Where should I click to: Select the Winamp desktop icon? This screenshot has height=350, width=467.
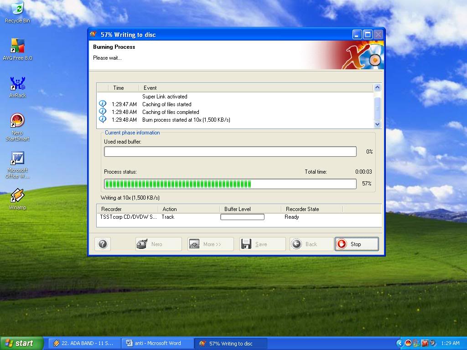click(18, 199)
